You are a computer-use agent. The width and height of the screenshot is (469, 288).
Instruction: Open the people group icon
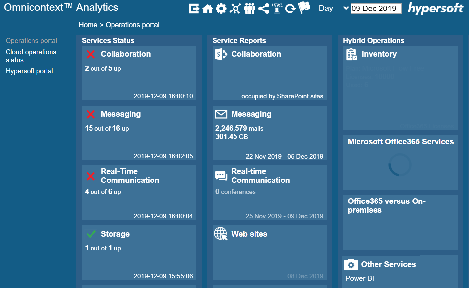249,9
